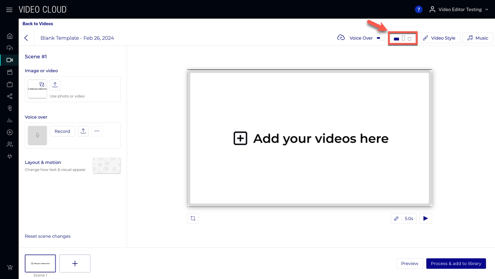Expand the Video Editor Testing account menu
Image resolution: width=495 pixels, height=279 pixels.
[x=459, y=10]
